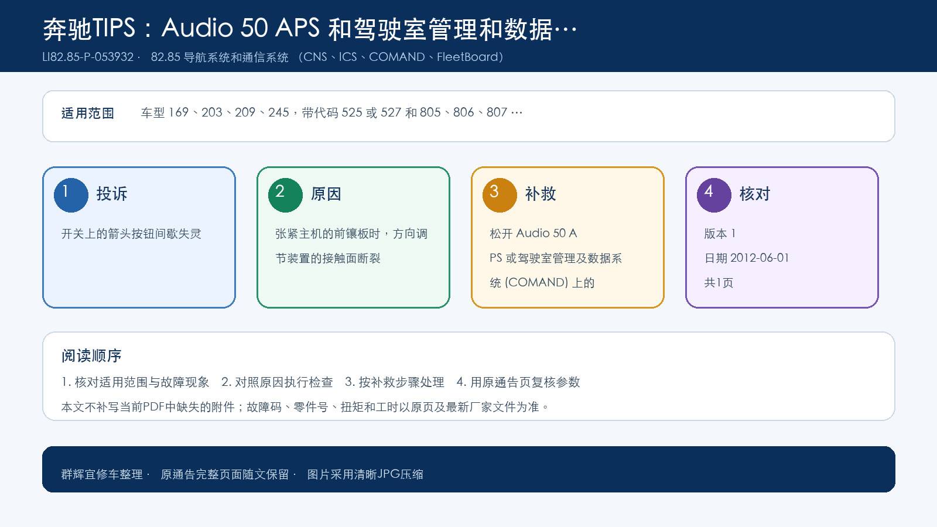Click the orange number 3 circle

click(500, 195)
